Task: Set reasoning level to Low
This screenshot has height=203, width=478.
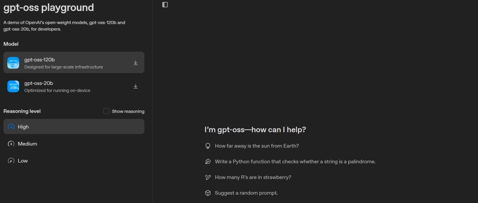Action: click(74, 161)
